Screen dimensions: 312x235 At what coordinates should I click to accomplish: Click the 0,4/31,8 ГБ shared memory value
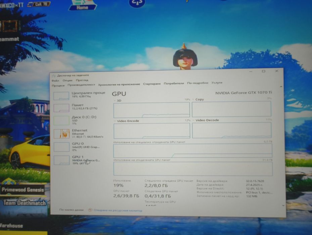tap(158, 196)
